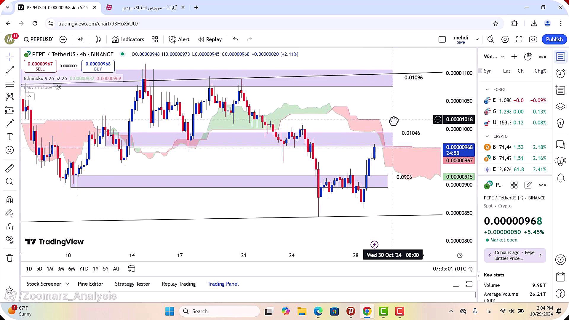The height and width of the screenshot is (320, 569).
Task: Click the Windows Start button
Action: coord(170,311)
